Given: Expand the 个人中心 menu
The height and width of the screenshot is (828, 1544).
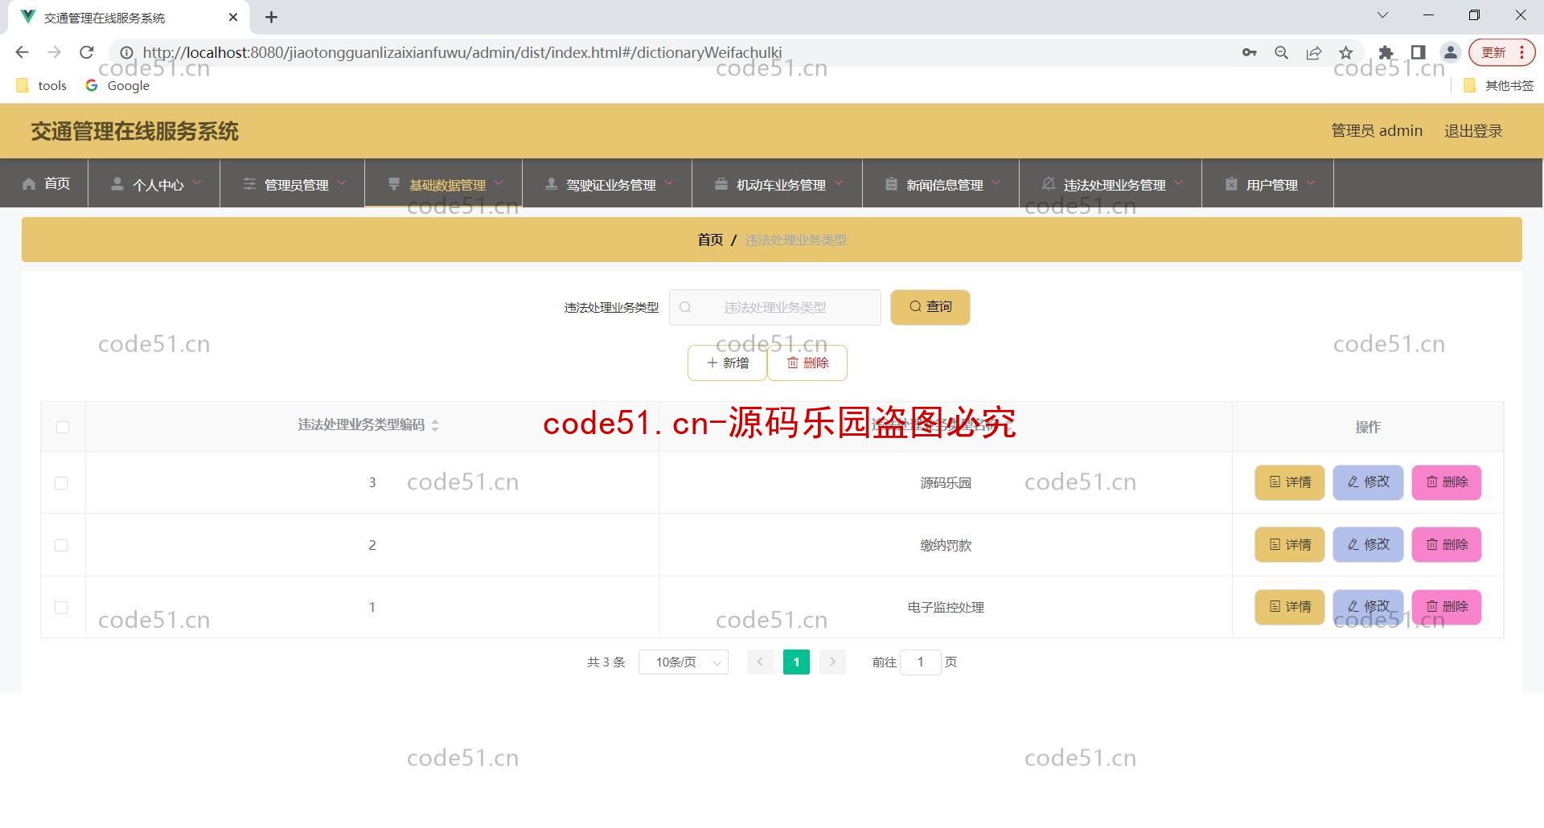Looking at the screenshot, I should click(x=154, y=184).
